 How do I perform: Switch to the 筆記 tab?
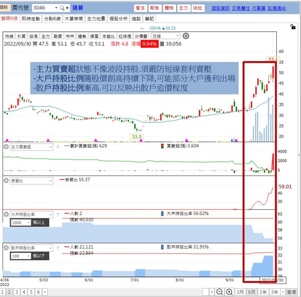[149, 19]
